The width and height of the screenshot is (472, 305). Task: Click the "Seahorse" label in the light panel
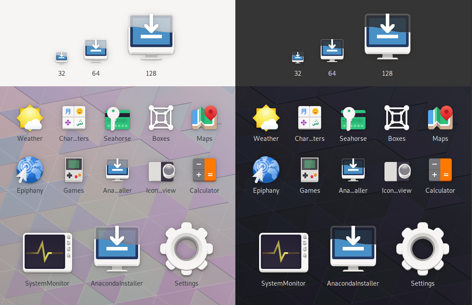[x=117, y=139]
